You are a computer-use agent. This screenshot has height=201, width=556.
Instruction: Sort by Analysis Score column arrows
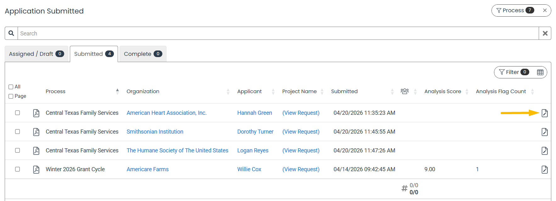click(467, 92)
